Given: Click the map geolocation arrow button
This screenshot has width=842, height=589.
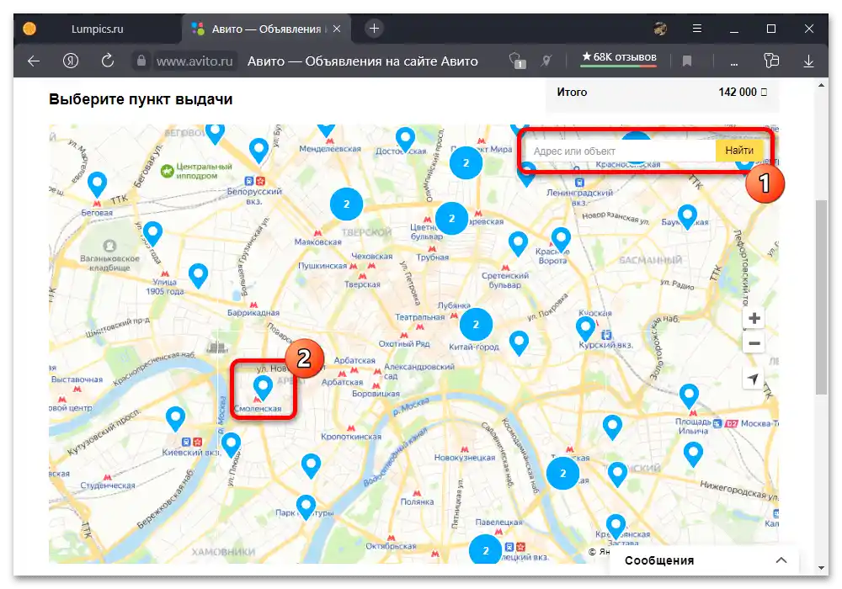Looking at the screenshot, I should tap(754, 379).
